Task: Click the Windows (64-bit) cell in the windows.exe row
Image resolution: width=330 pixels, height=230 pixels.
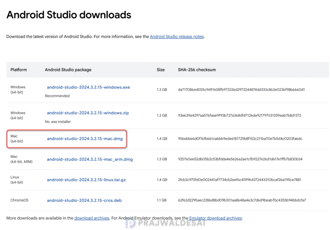Action: [18, 89]
